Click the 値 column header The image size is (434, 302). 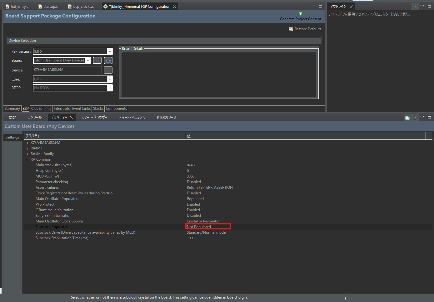(x=305, y=136)
